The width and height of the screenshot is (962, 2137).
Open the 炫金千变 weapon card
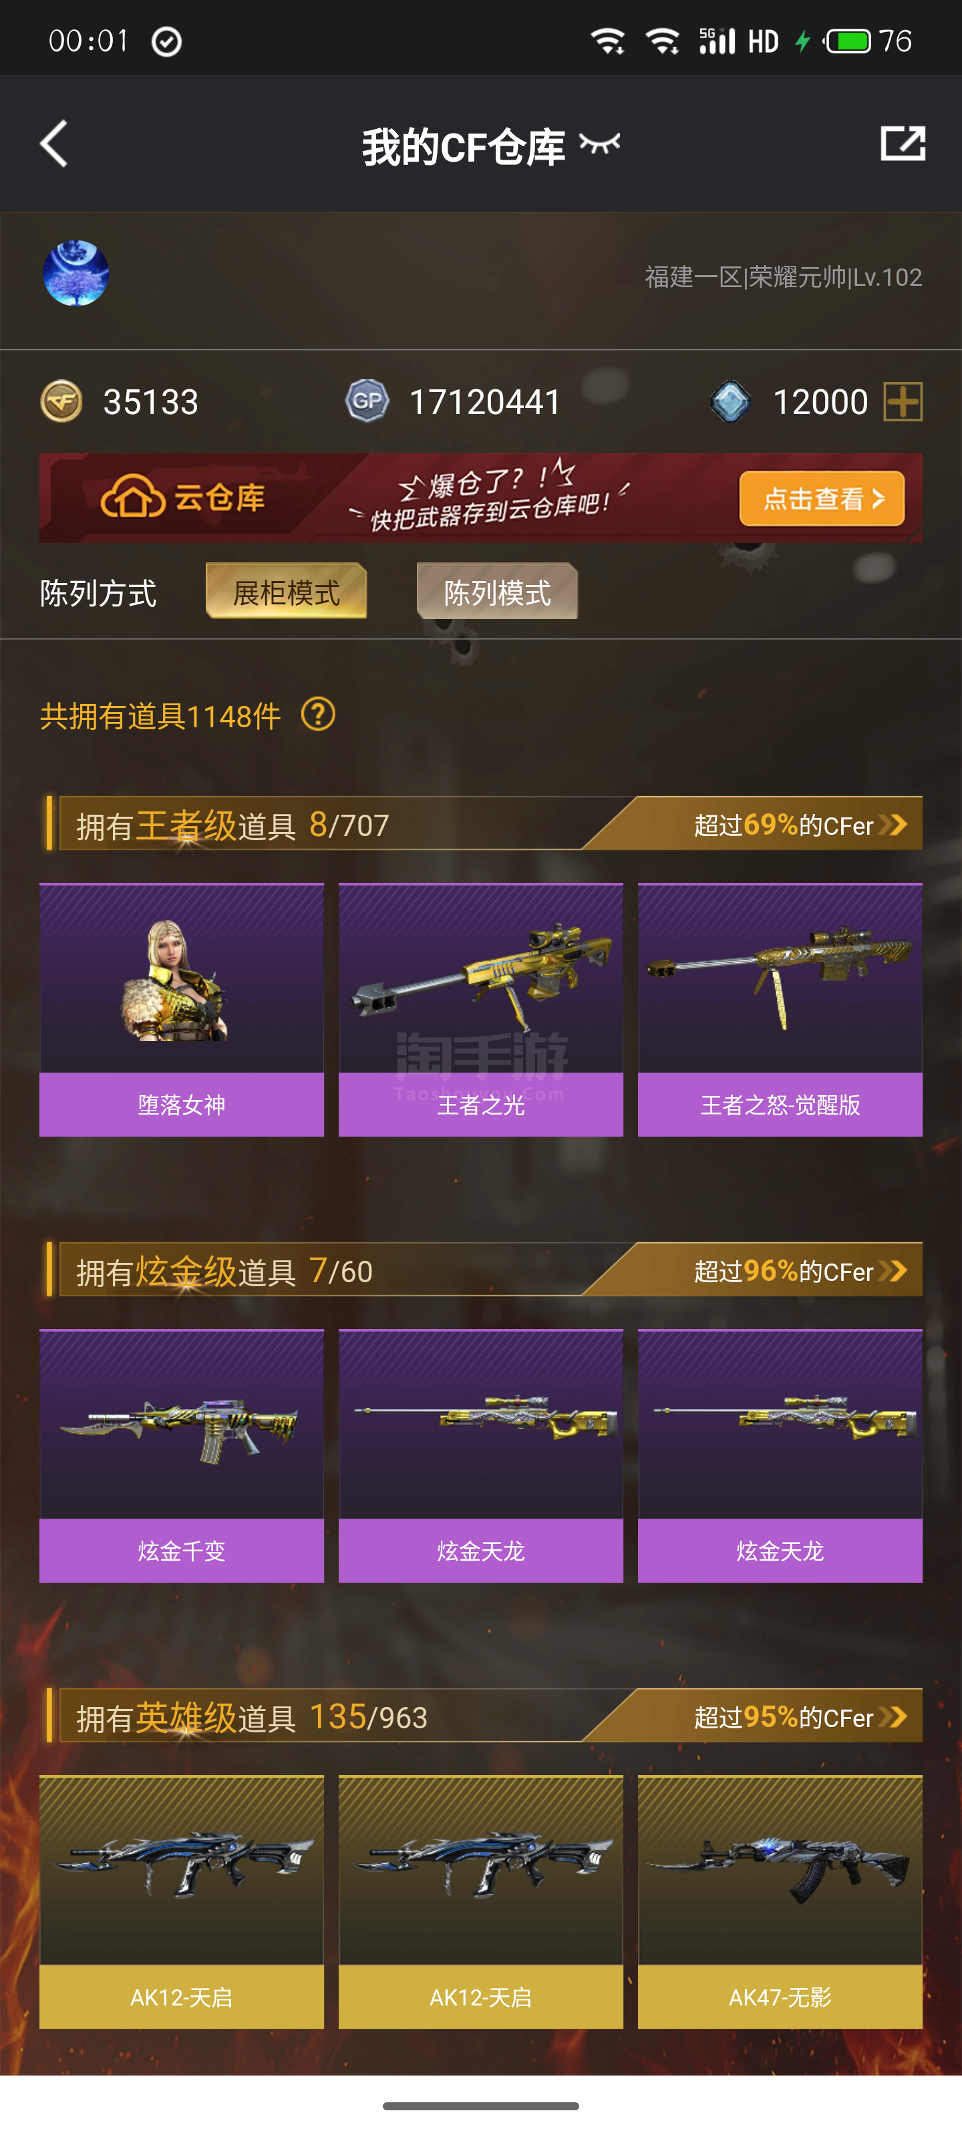pos(182,1456)
